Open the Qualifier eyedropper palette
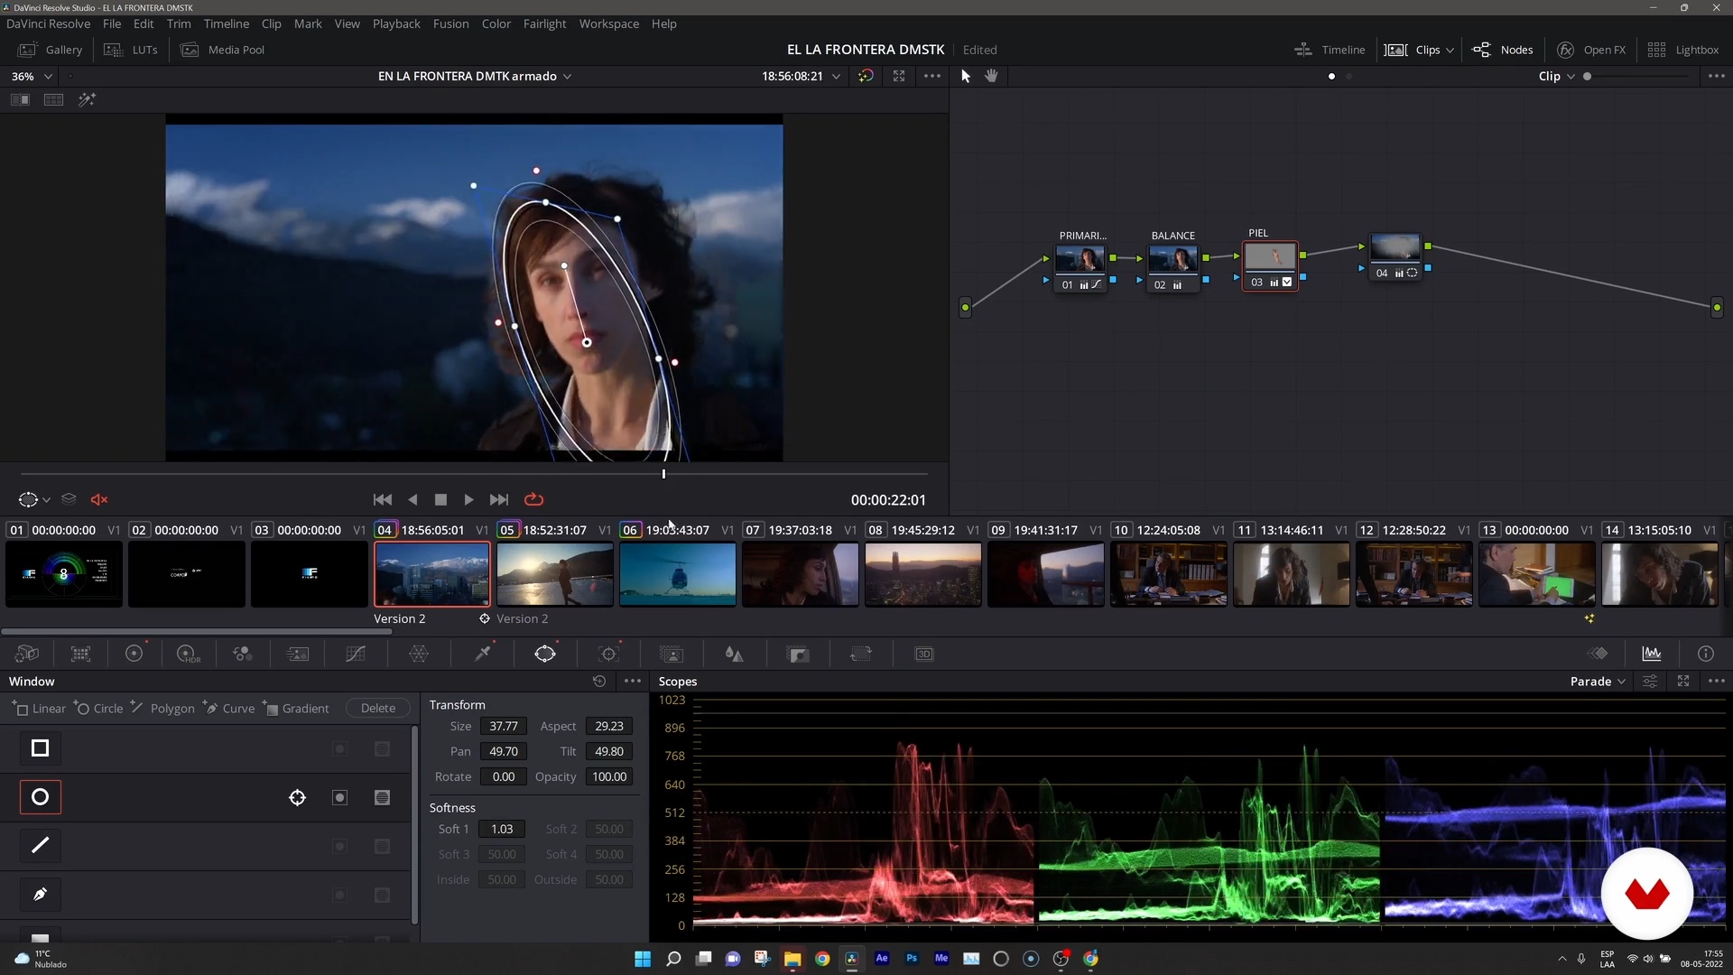This screenshot has height=975, width=1733. [x=483, y=654]
